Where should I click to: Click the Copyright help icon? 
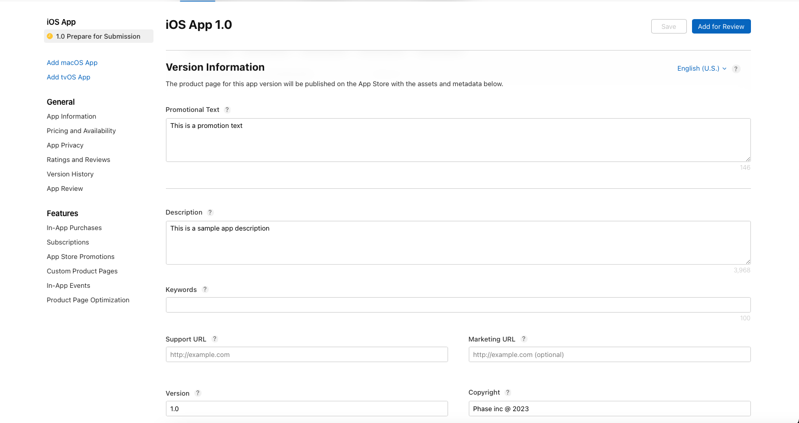[508, 392]
